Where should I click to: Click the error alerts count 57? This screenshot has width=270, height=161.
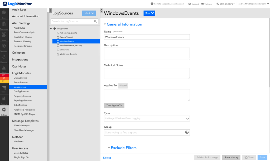click(x=4, y=78)
